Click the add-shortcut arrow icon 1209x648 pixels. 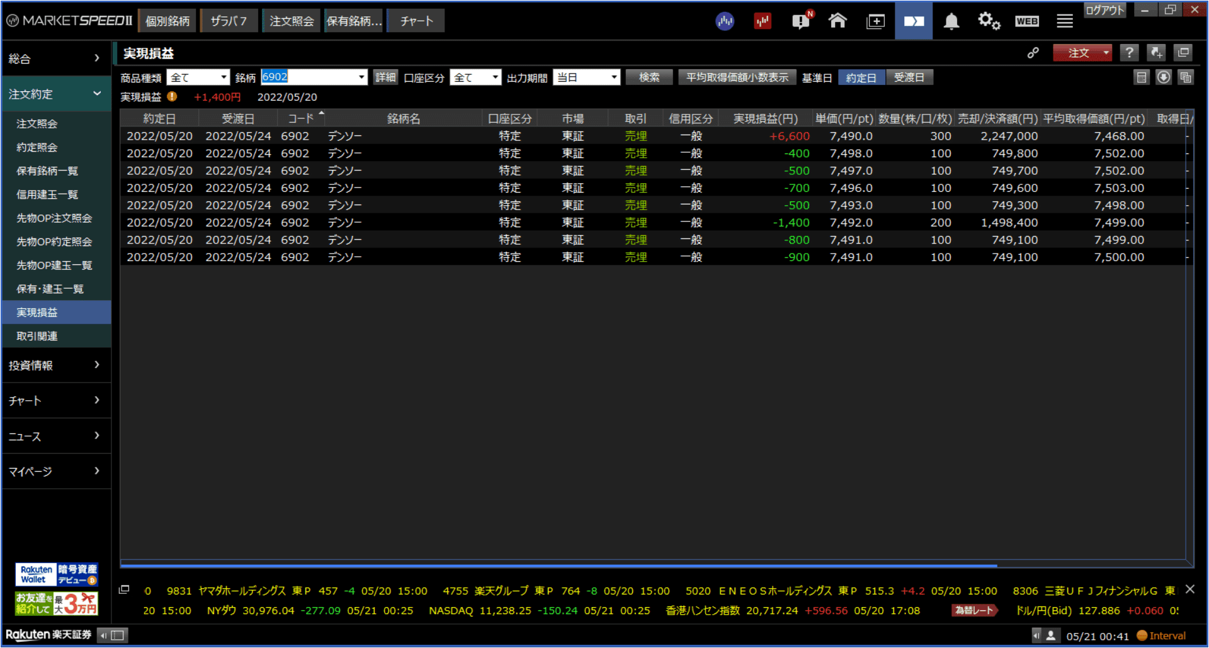pyautogui.click(x=1156, y=53)
